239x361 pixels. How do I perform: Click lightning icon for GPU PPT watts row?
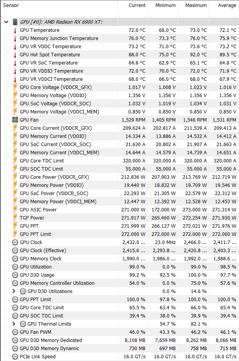[x=15, y=226]
